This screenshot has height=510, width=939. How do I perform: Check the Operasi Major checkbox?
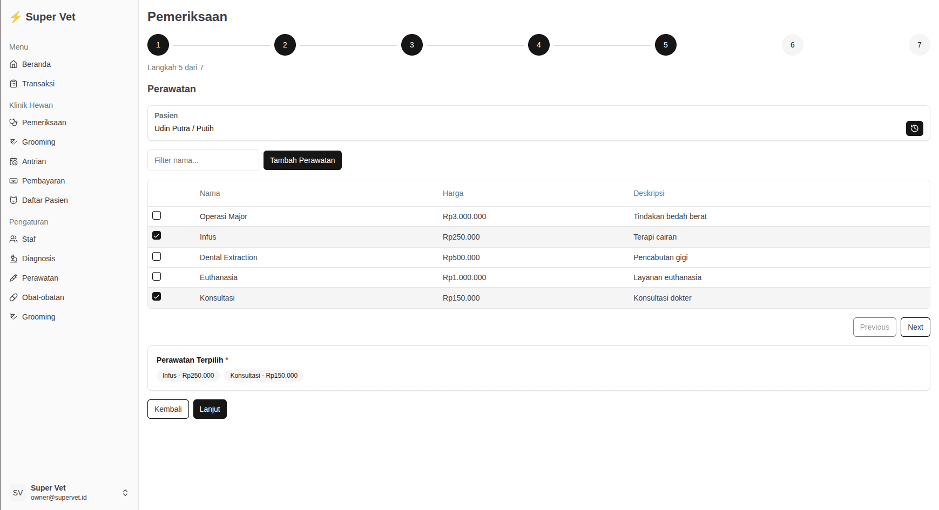[157, 215]
